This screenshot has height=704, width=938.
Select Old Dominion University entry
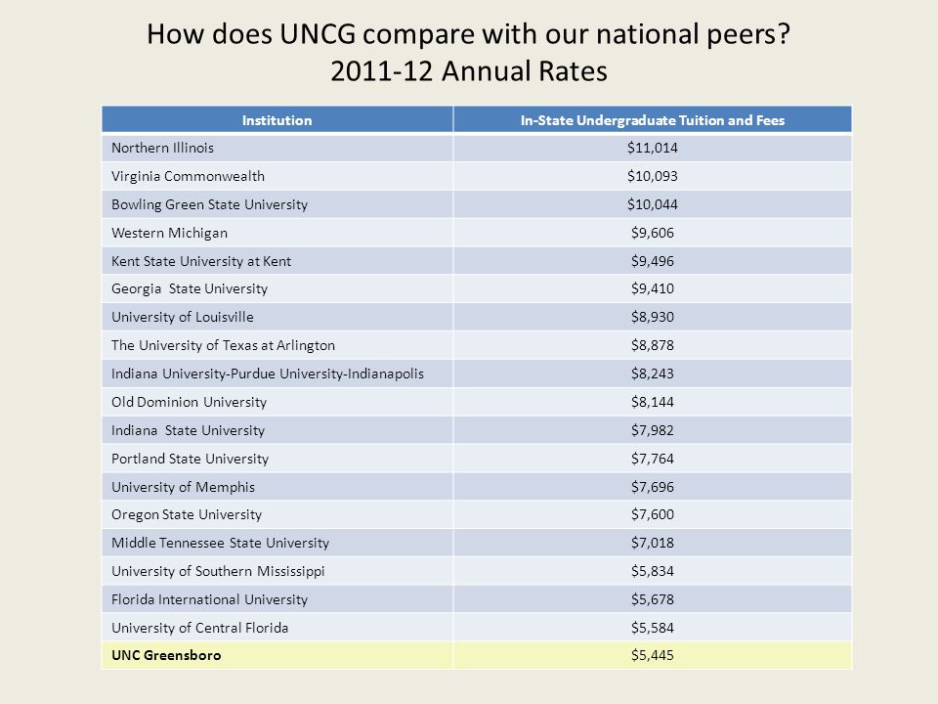(189, 402)
